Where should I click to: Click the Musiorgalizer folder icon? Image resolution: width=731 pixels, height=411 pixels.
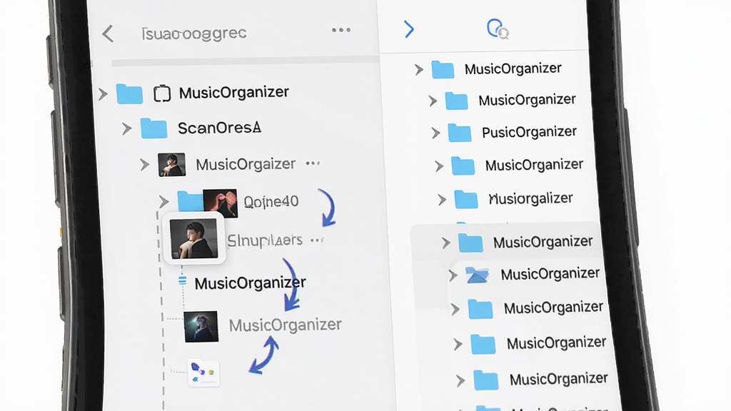point(466,200)
